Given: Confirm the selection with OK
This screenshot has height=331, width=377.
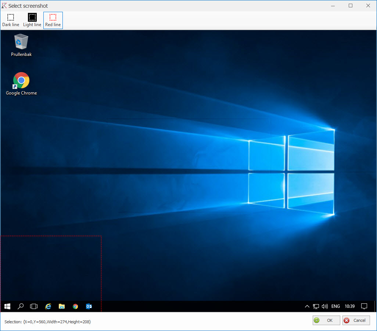Looking at the screenshot, I should [x=326, y=320].
